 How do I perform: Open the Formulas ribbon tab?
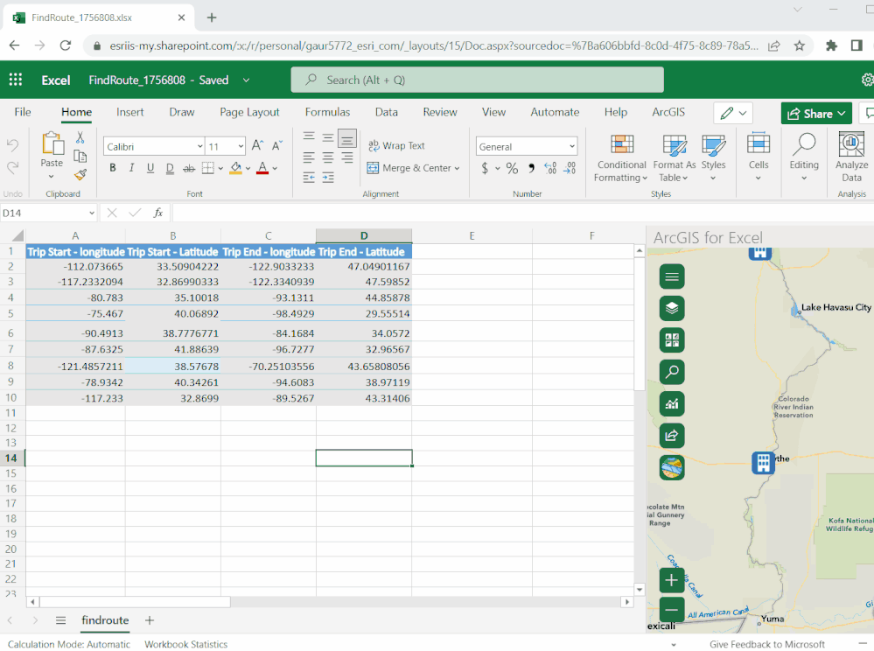click(x=327, y=112)
